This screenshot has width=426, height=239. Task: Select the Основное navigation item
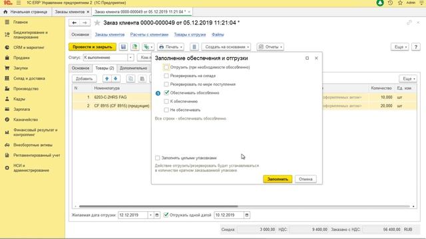(x=80, y=35)
